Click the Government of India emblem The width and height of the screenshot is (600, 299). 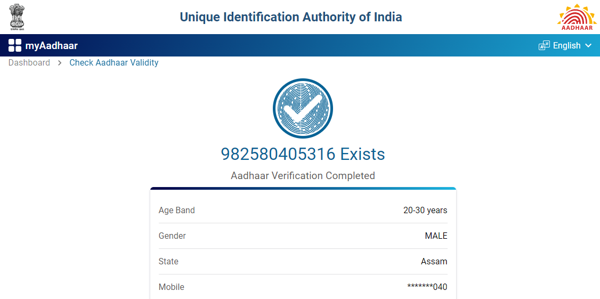(x=18, y=17)
